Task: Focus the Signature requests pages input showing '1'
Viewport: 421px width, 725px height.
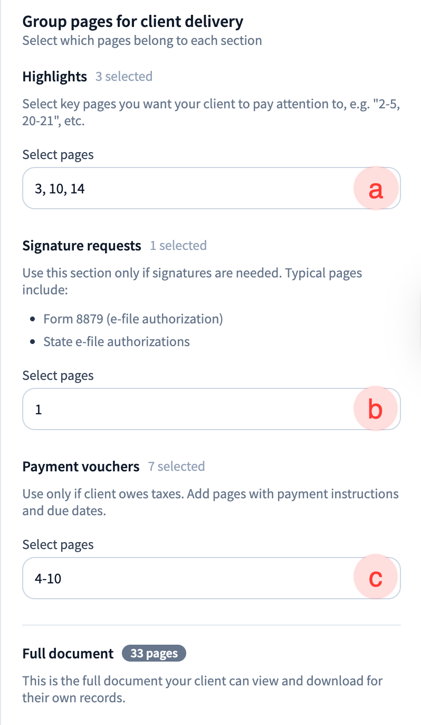Action: coord(185,410)
